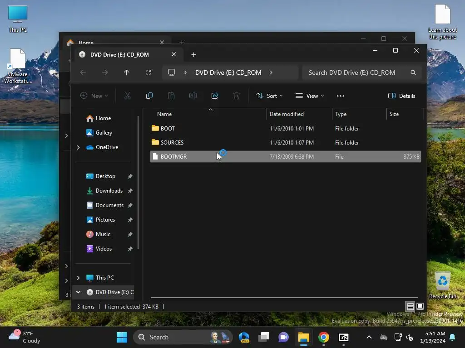Screen dimensions: 465x348
Task: Toggle the Details pane
Action: [402, 96]
